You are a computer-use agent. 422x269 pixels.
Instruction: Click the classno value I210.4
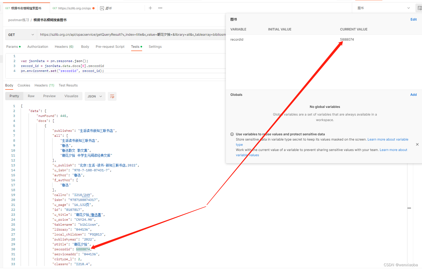point(82,264)
